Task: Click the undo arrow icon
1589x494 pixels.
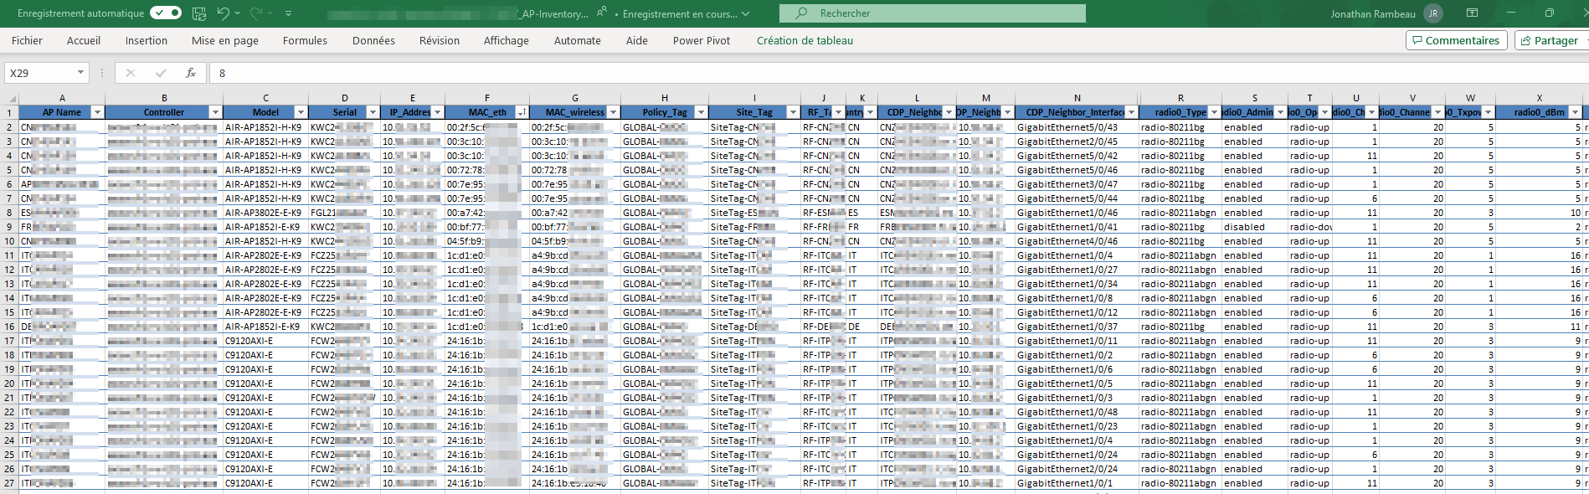Action: 223,13
